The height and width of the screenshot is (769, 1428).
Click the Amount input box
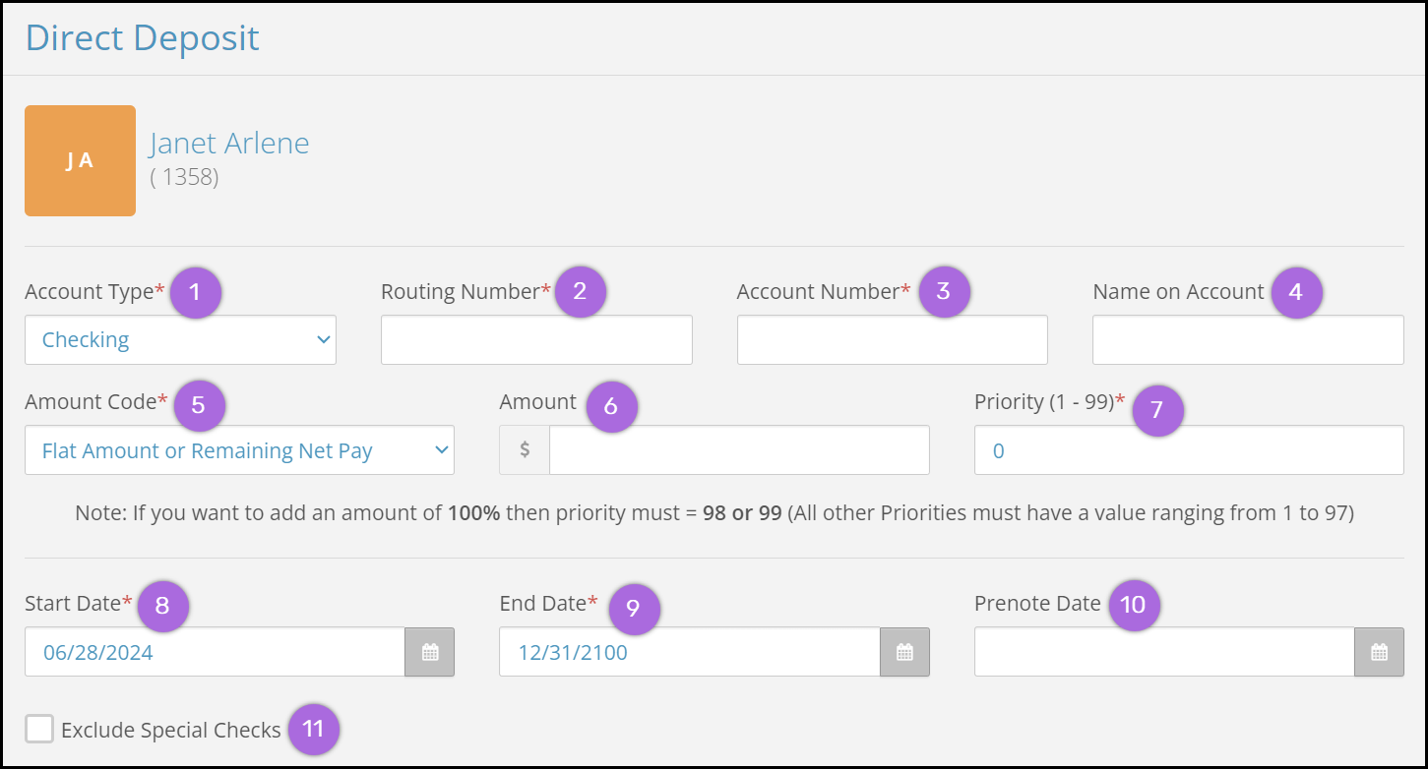pyautogui.click(x=739, y=450)
